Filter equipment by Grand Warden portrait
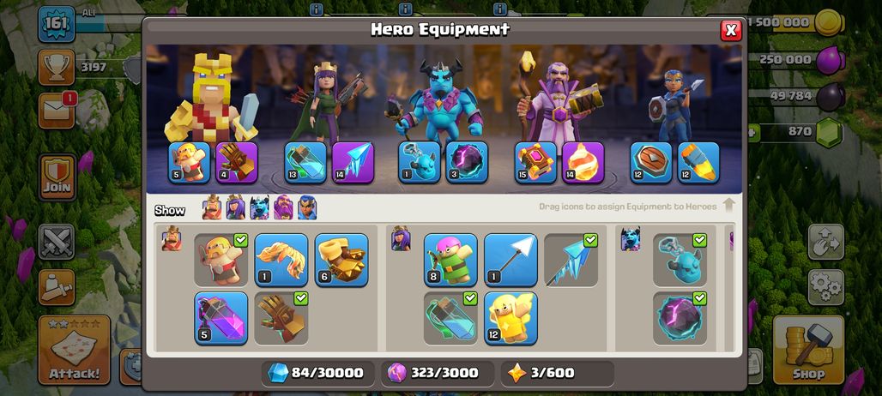 [x=283, y=207]
